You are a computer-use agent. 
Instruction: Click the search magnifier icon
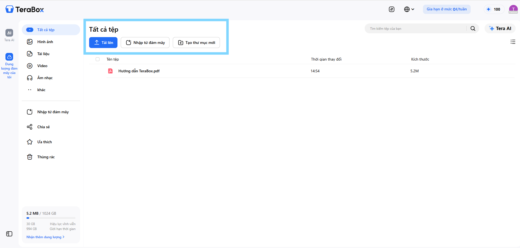(473, 28)
